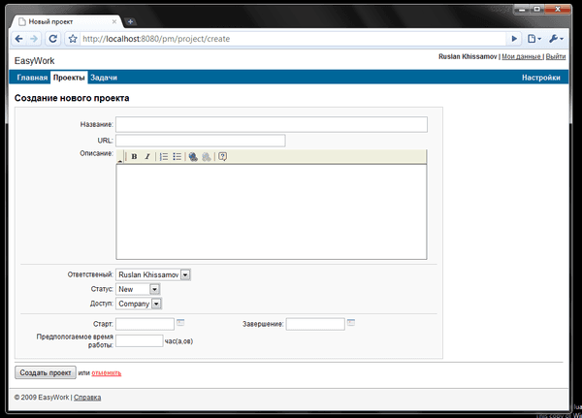Collapse editor toolbar handle
Viewport: 582px width, 418px height.
[120, 157]
